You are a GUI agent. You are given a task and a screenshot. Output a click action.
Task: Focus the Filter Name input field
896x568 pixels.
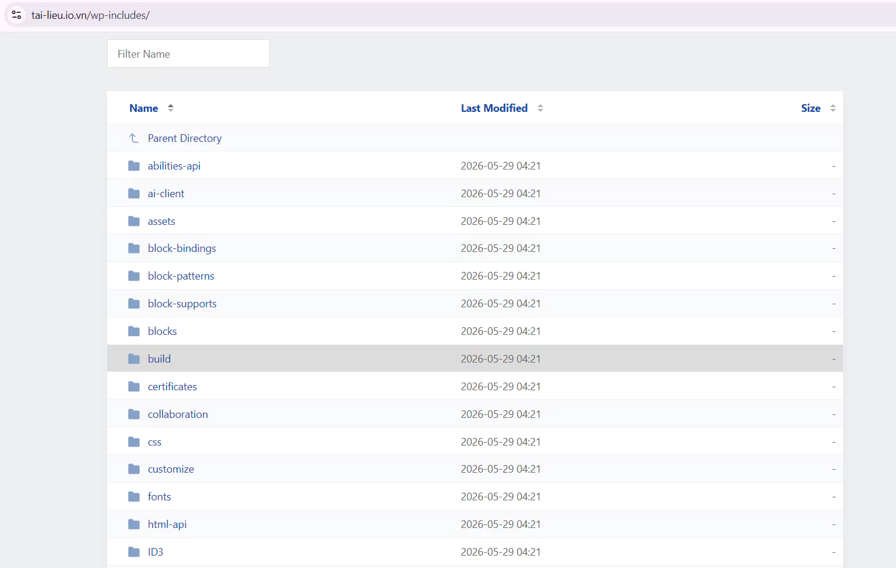pos(188,54)
